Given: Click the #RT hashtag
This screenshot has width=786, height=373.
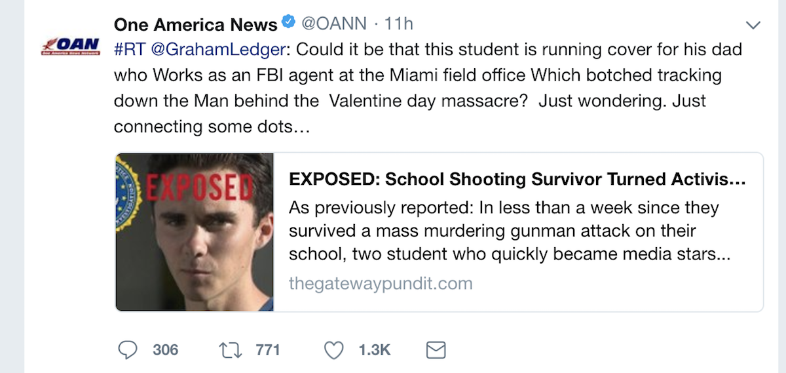Looking at the screenshot, I should tap(126, 50).
